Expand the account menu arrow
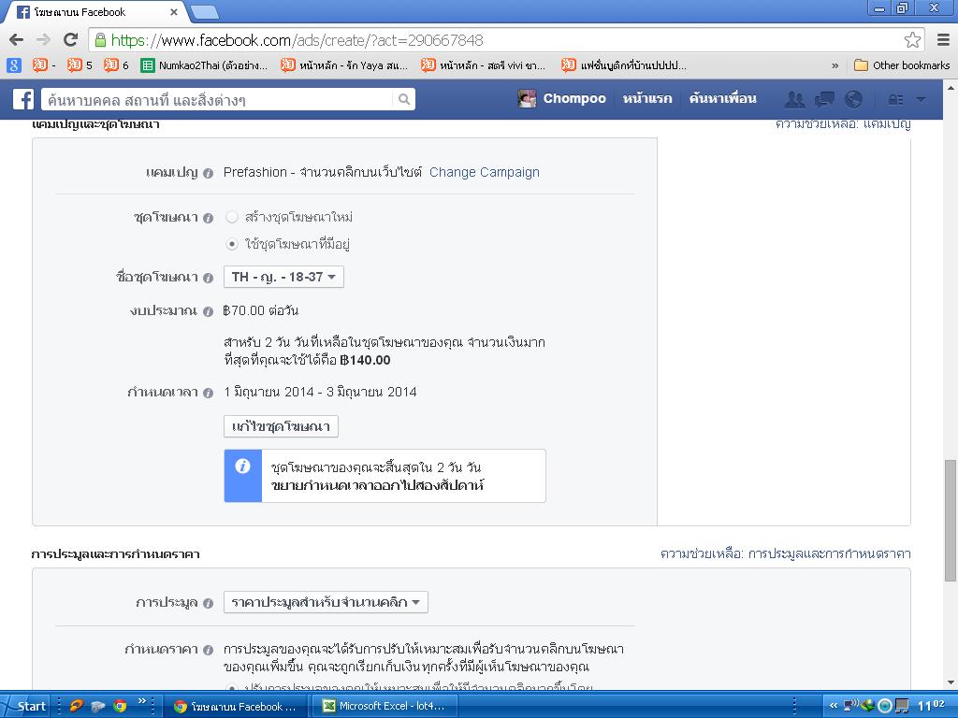958x718 pixels. pyautogui.click(x=921, y=99)
